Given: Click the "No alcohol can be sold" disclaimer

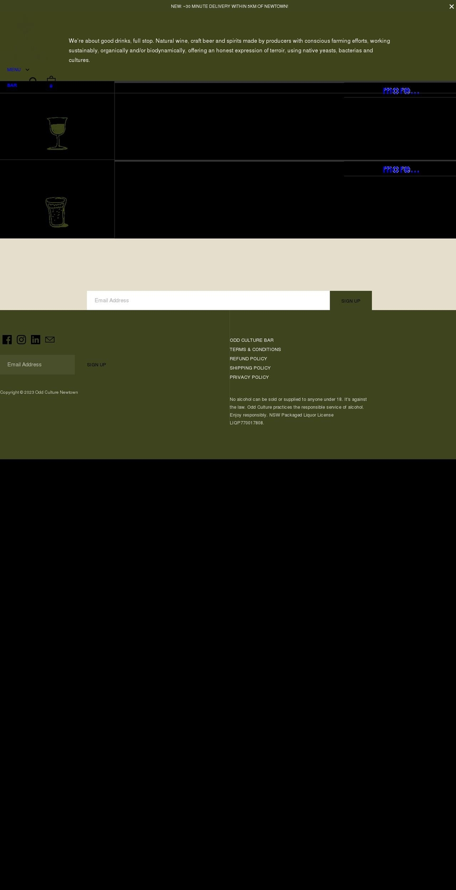Looking at the screenshot, I should 298,411.
